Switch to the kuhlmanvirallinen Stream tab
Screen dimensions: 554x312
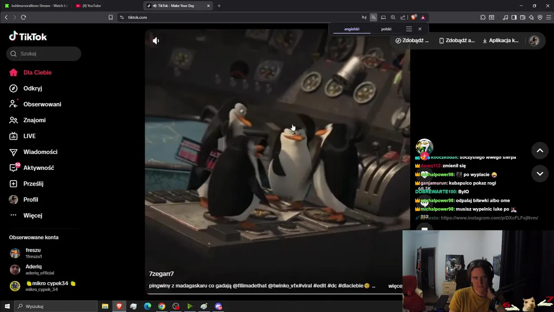[36, 6]
